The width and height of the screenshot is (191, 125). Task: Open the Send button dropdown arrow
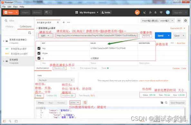[169, 36]
